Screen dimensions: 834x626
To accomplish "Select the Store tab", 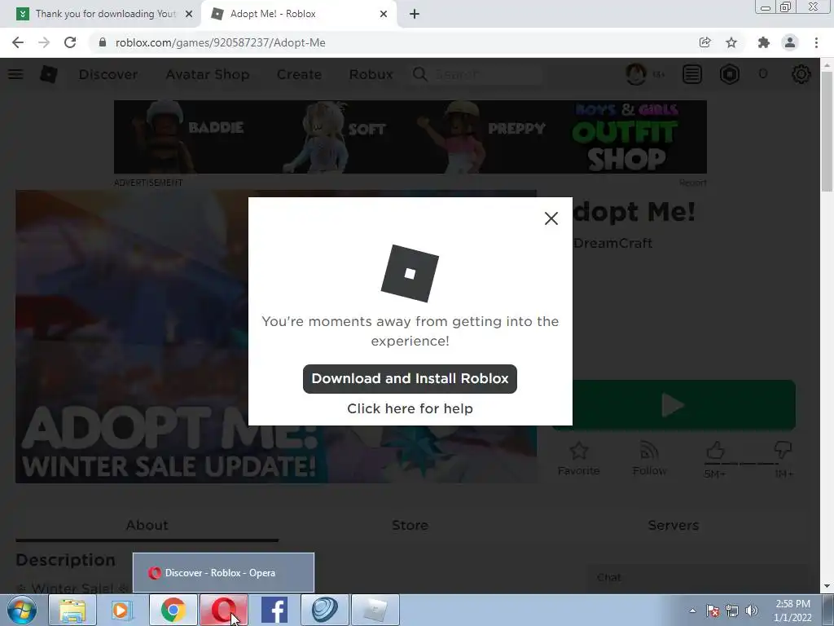I will point(410,526).
